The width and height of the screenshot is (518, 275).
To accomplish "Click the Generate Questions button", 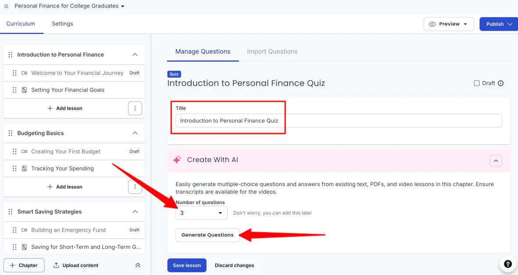I will [207, 235].
